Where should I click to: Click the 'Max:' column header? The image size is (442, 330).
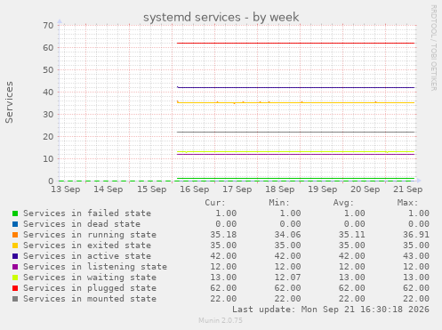tap(407, 203)
